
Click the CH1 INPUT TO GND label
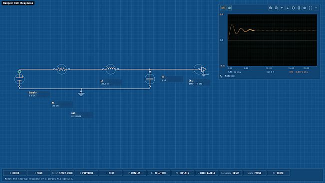click(199, 82)
